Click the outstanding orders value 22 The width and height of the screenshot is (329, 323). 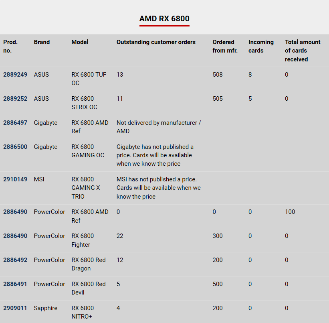click(x=119, y=236)
